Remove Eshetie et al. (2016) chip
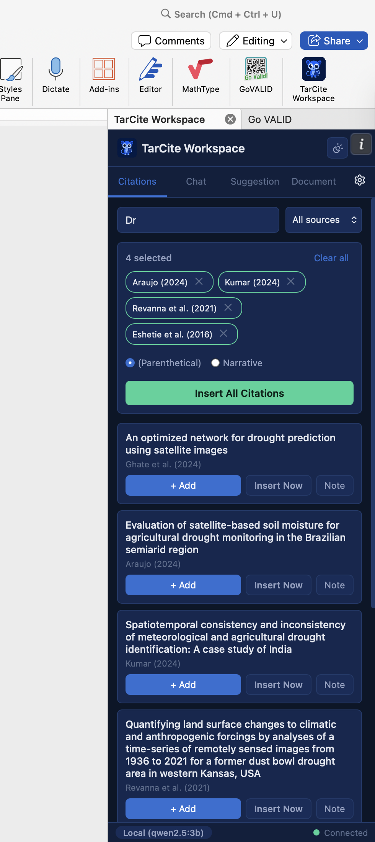 coord(223,334)
